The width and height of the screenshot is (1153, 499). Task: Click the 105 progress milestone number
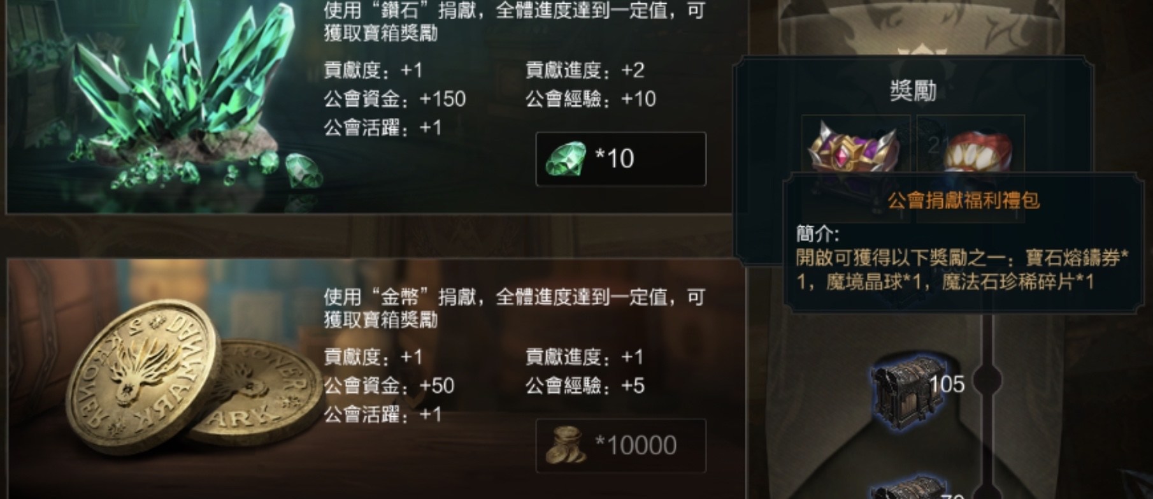[947, 384]
